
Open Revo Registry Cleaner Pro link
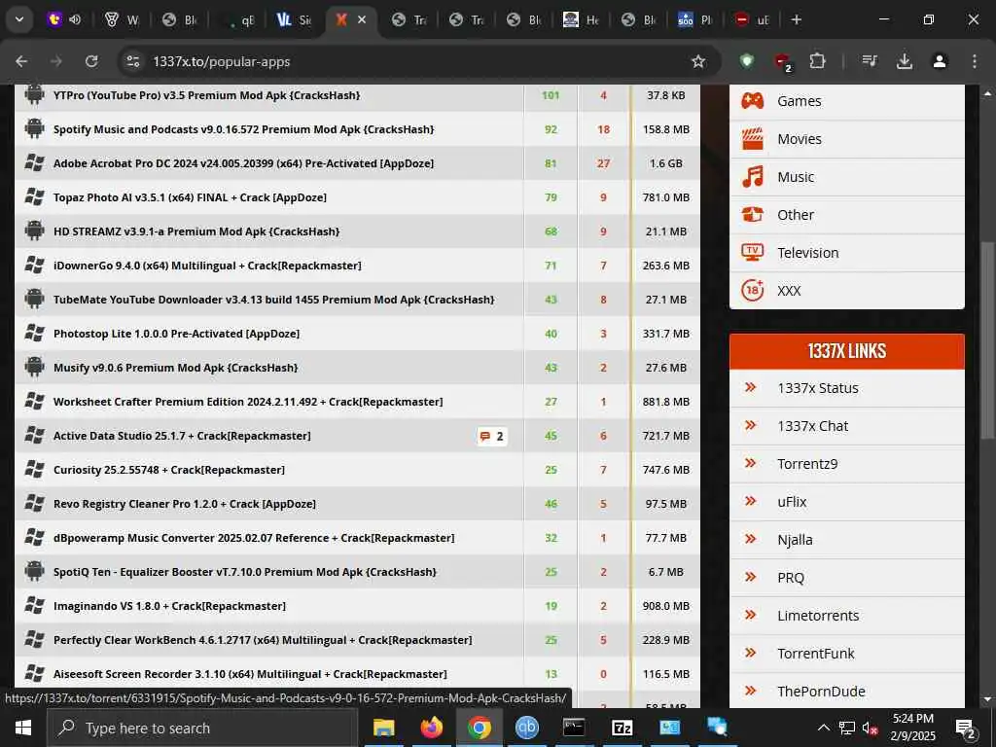184,504
